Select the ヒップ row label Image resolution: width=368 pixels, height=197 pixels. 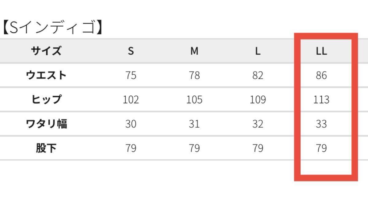[46, 99]
